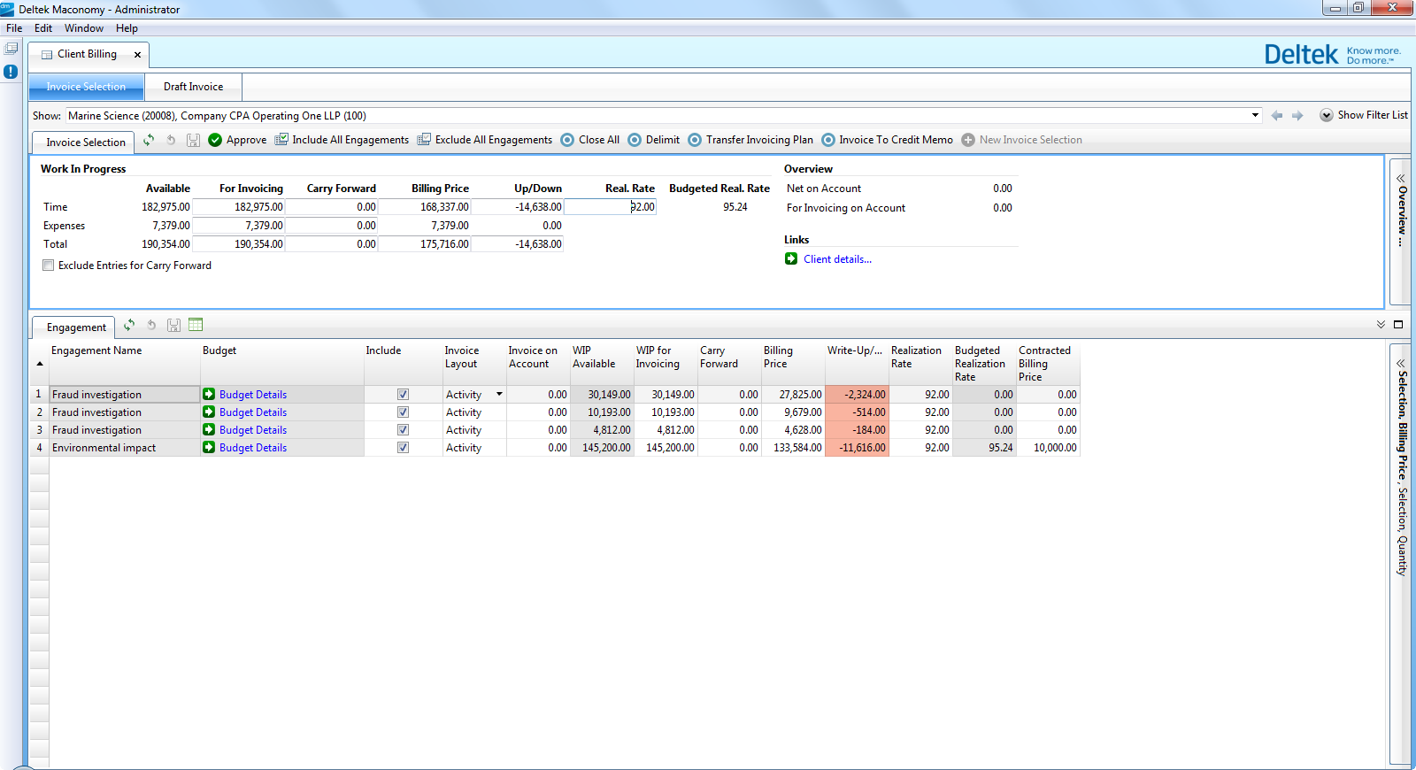Toggle Include checkbox for Environmental impact
The image size is (1416, 770).
[x=403, y=448]
